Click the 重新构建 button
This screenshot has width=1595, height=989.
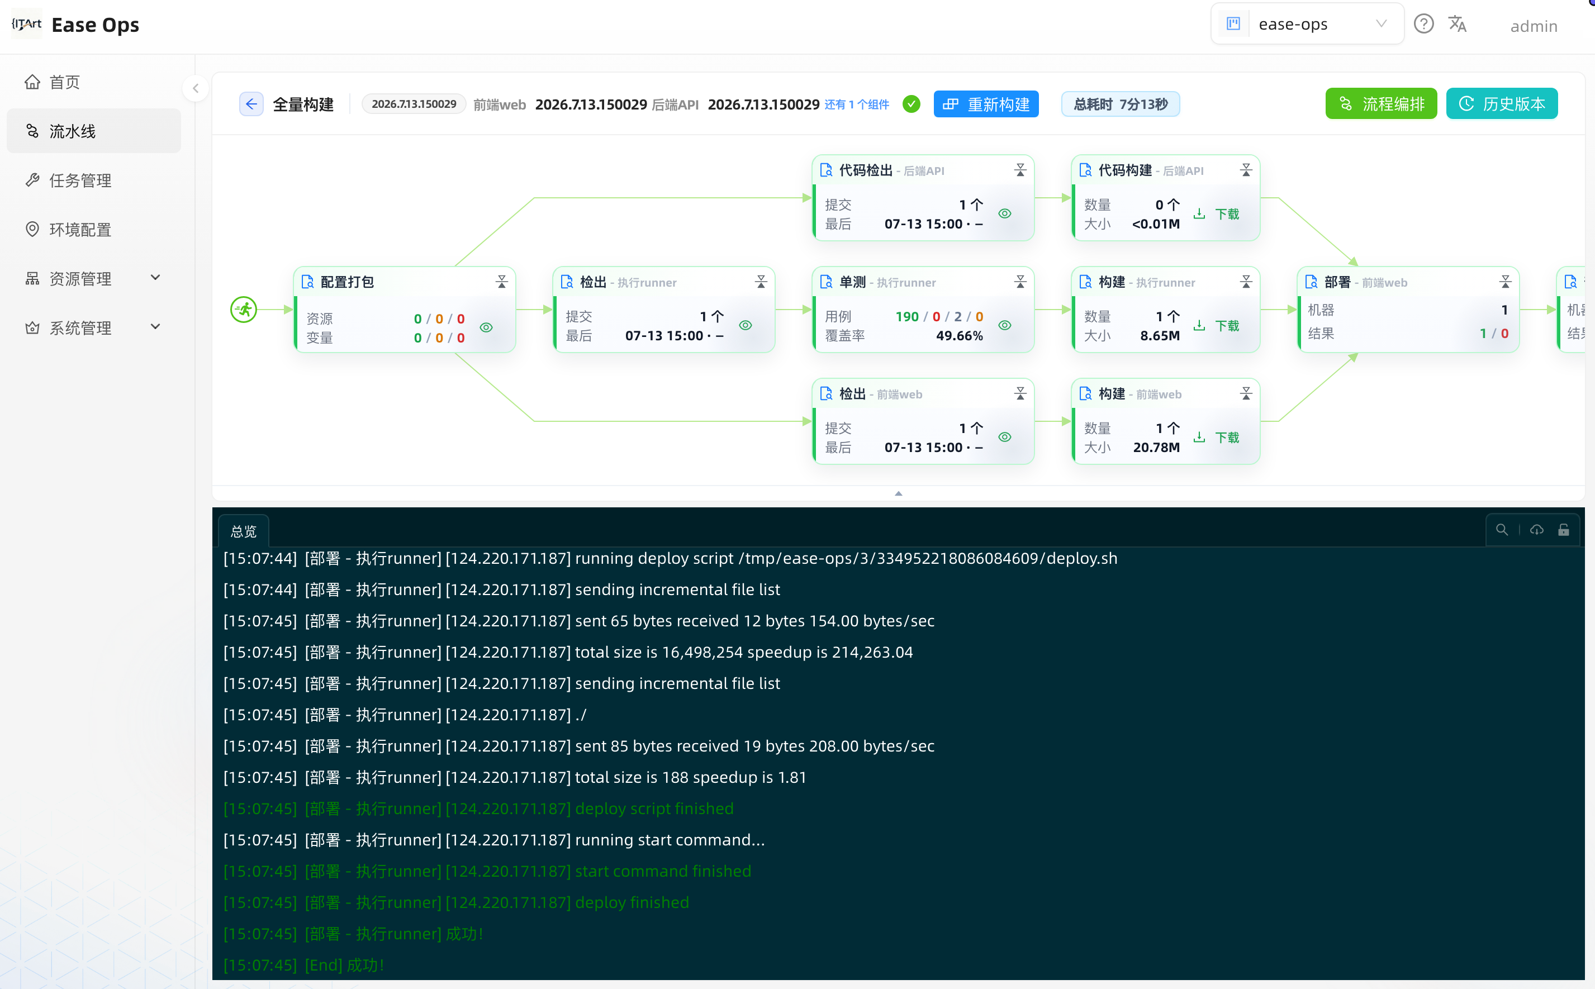[986, 104]
